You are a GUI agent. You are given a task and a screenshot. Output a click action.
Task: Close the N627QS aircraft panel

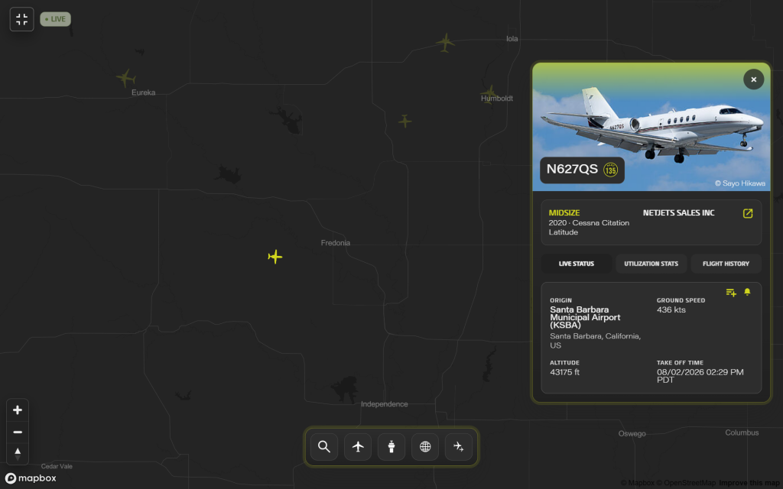pos(753,79)
